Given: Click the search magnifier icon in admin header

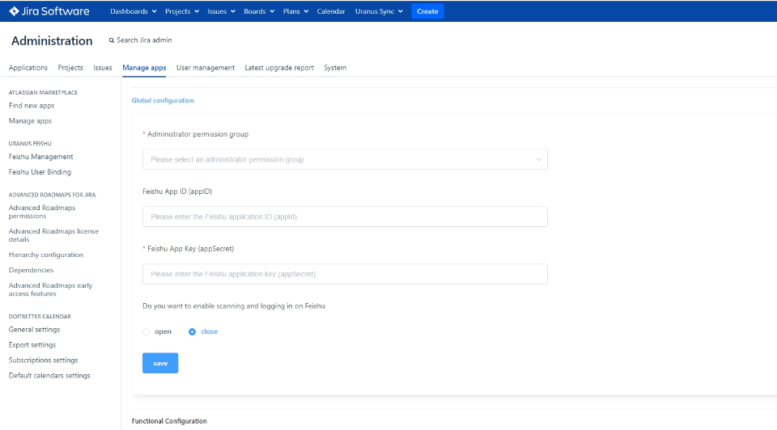Looking at the screenshot, I should coord(112,40).
